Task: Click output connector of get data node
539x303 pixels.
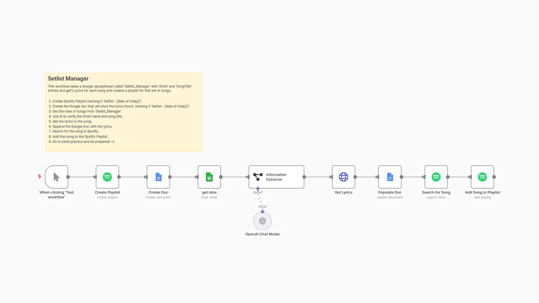Action: tap(221, 177)
